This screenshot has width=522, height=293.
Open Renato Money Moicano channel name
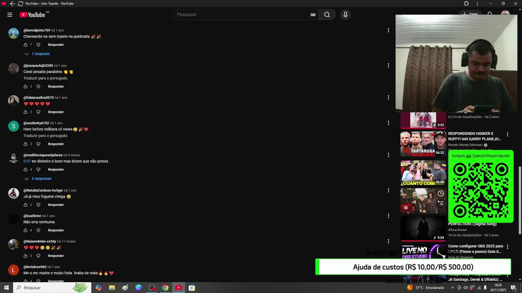(465, 145)
